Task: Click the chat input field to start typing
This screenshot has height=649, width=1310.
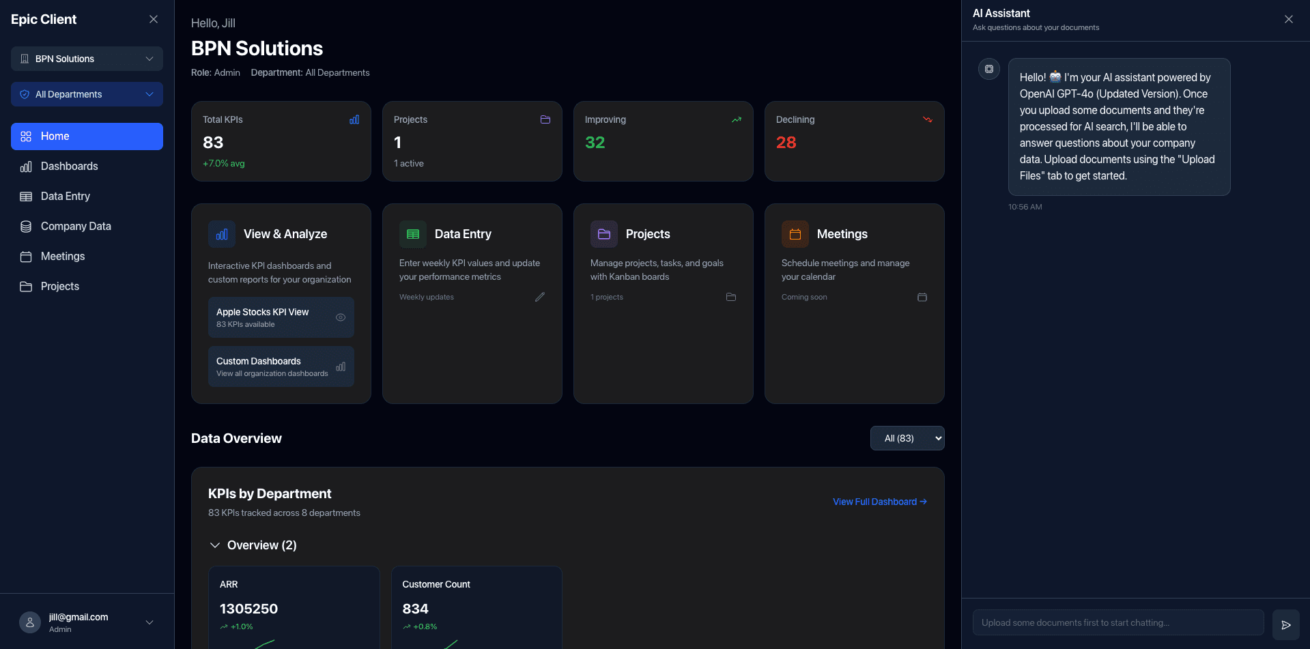Action: click(1117, 622)
